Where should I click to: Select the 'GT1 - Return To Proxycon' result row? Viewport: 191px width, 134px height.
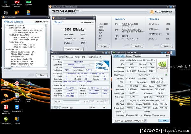pos(28,30)
